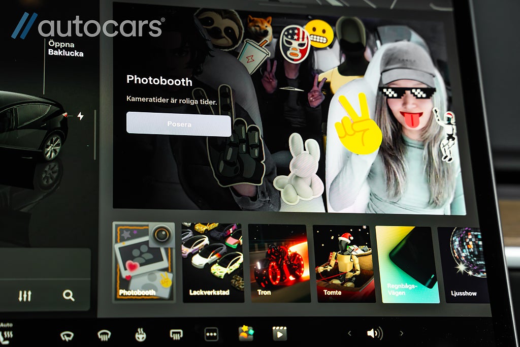Viewport: 520px width, 347px height.
Task: Activate the windshield wiper icon
Action: [67, 336]
